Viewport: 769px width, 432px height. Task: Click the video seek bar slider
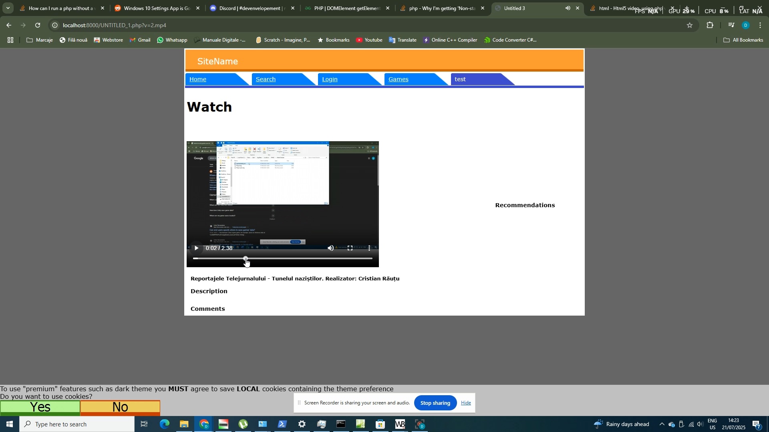coord(245,258)
